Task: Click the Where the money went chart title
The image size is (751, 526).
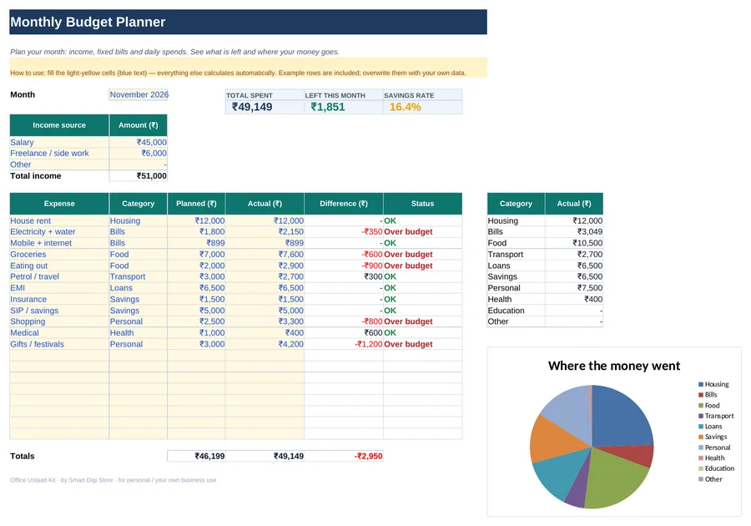Action: click(x=614, y=366)
